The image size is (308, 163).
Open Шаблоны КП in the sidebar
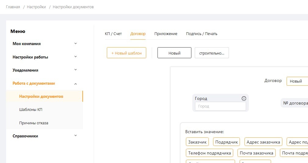click(31, 109)
